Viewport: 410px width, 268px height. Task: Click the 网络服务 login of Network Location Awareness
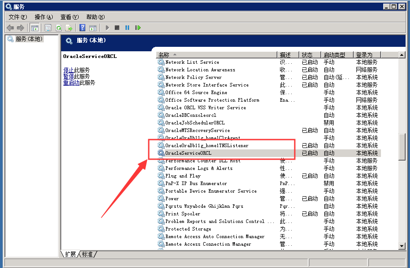[367, 70]
